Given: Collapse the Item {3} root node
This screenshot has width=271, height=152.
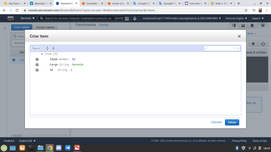Looking at the screenshot, I should [42, 54].
